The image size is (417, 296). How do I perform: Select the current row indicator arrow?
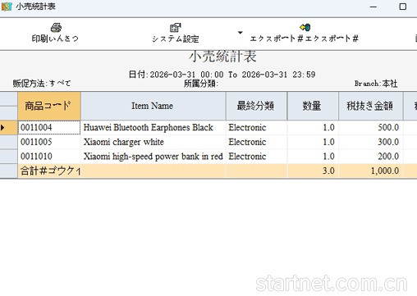click(x=2, y=127)
